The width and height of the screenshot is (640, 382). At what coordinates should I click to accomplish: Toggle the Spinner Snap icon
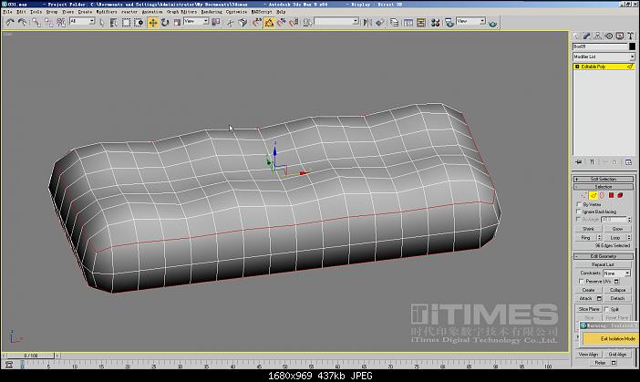tap(294, 23)
